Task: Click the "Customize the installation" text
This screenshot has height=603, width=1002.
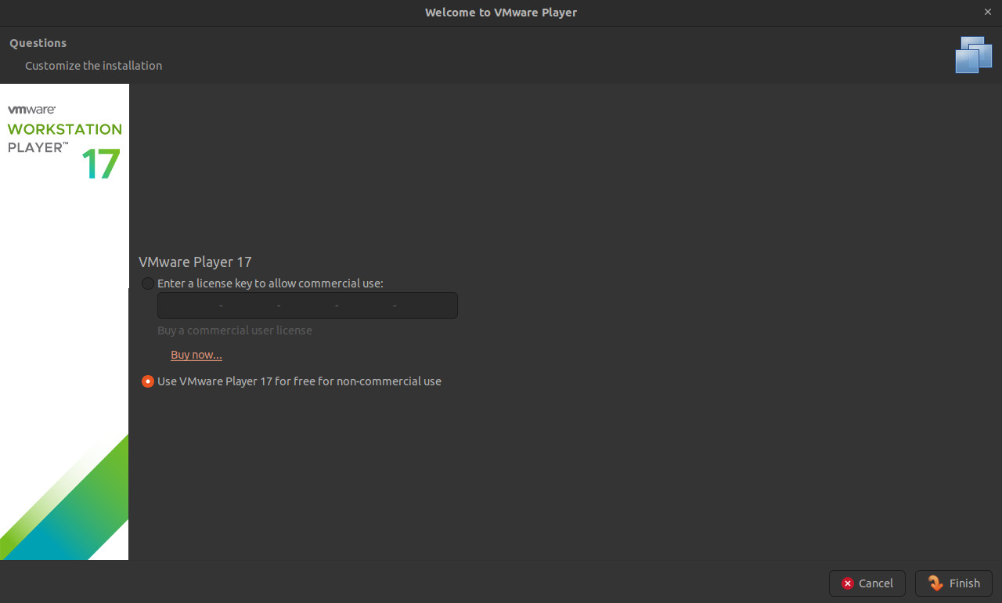Action: [93, 66]
